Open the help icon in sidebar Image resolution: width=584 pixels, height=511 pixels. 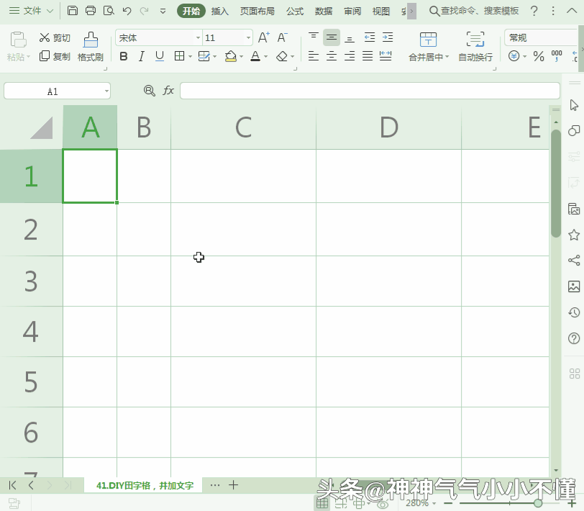(574, 338)
